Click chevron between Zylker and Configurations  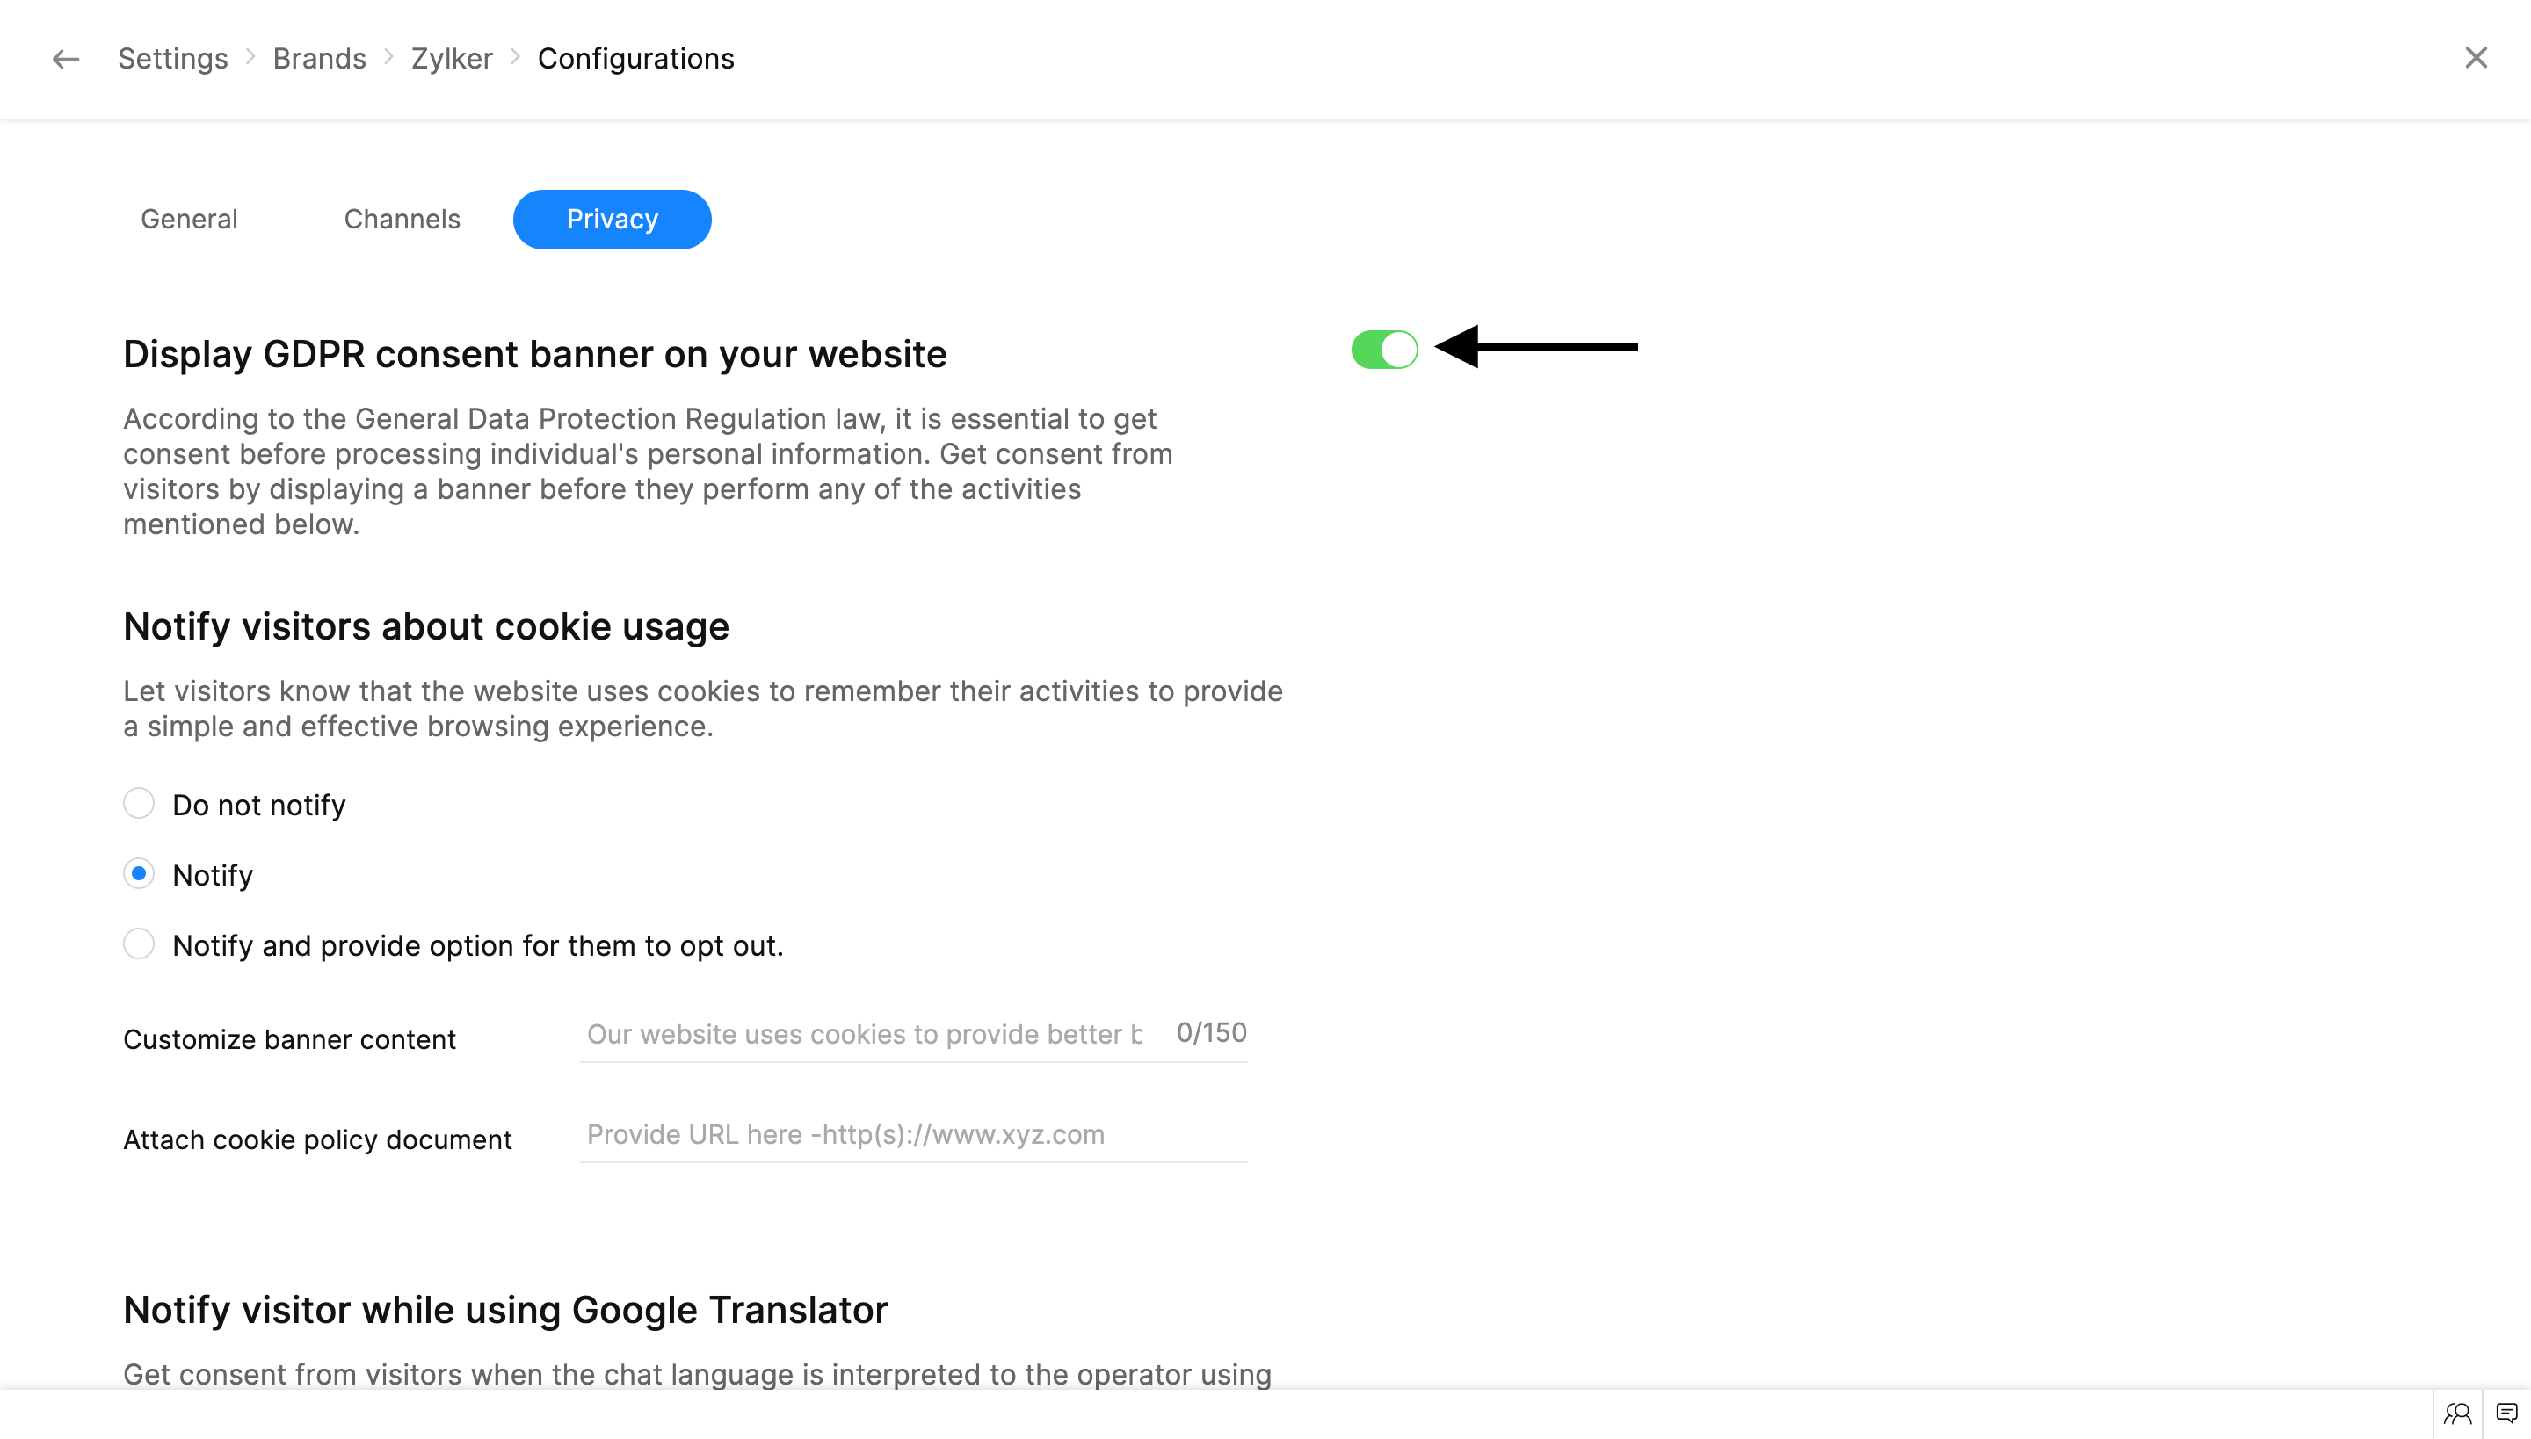515,57
